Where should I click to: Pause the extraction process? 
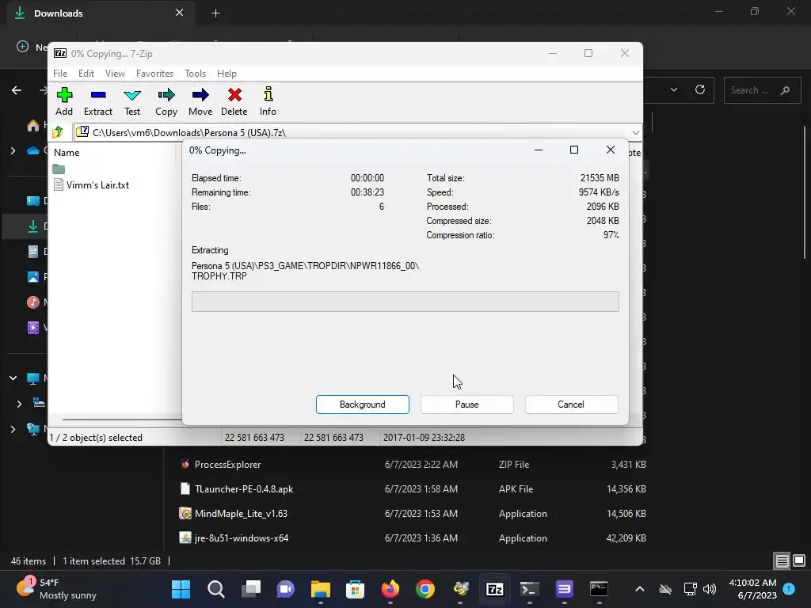pos(466,405)
